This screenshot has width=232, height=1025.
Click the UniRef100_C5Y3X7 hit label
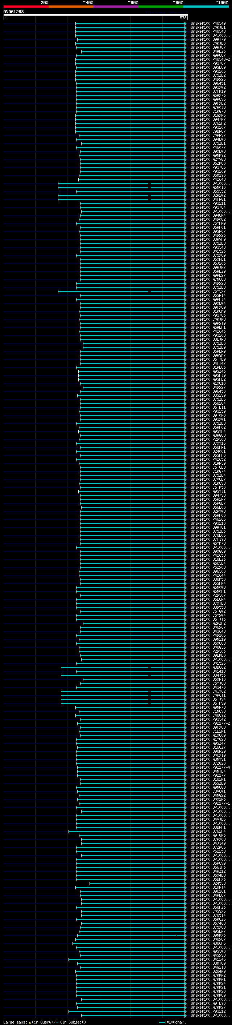(208, 291)
